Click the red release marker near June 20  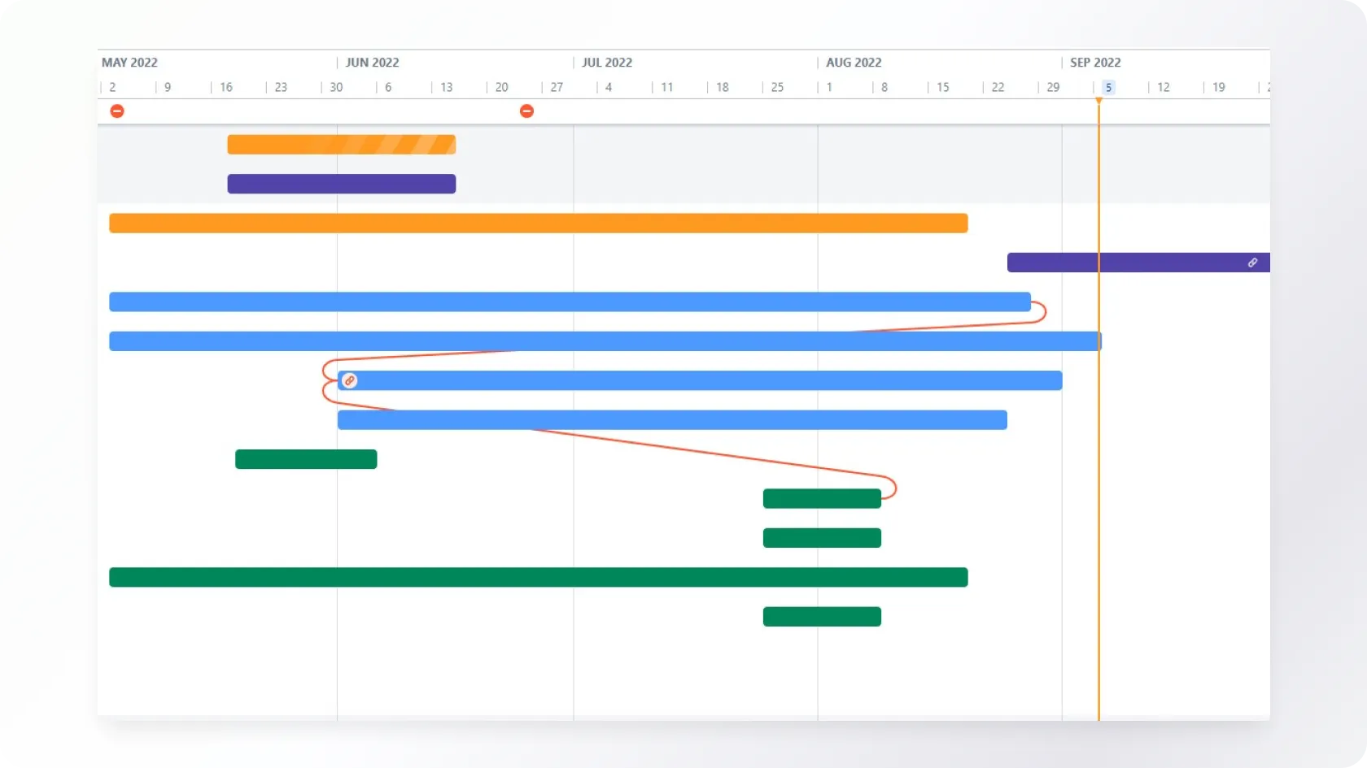click(526, 111)
